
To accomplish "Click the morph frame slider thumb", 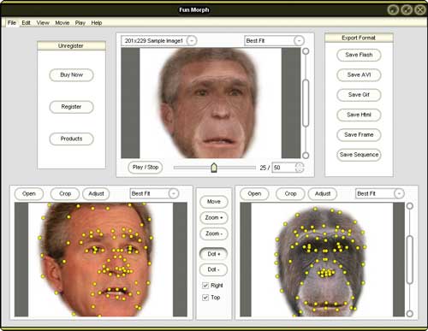I will point(214,168).
